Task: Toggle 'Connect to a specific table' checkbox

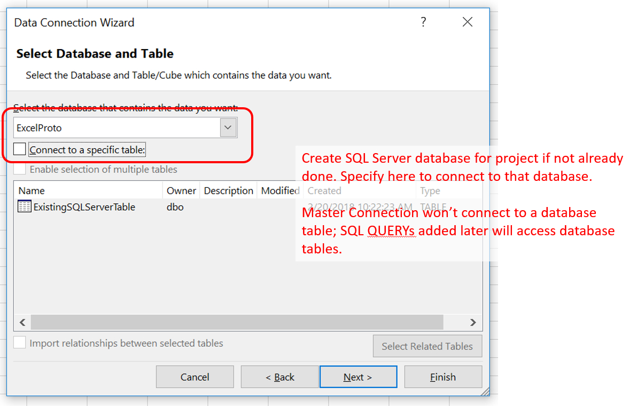Action: [x=20, y=150]
